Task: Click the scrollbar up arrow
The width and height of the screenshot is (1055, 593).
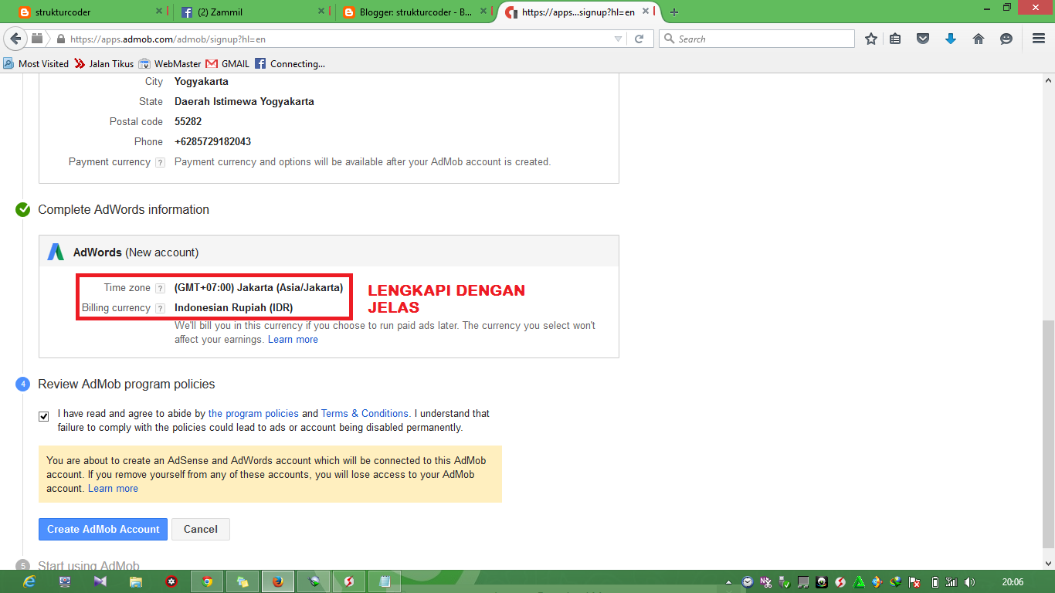Action: point(1048,80)
